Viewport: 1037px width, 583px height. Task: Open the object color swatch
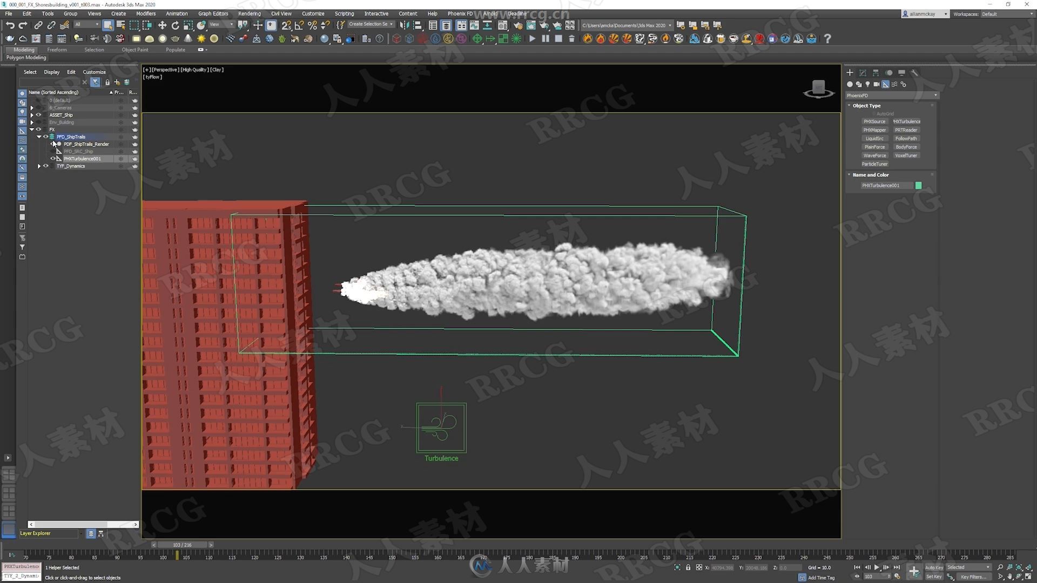[918, 186]
